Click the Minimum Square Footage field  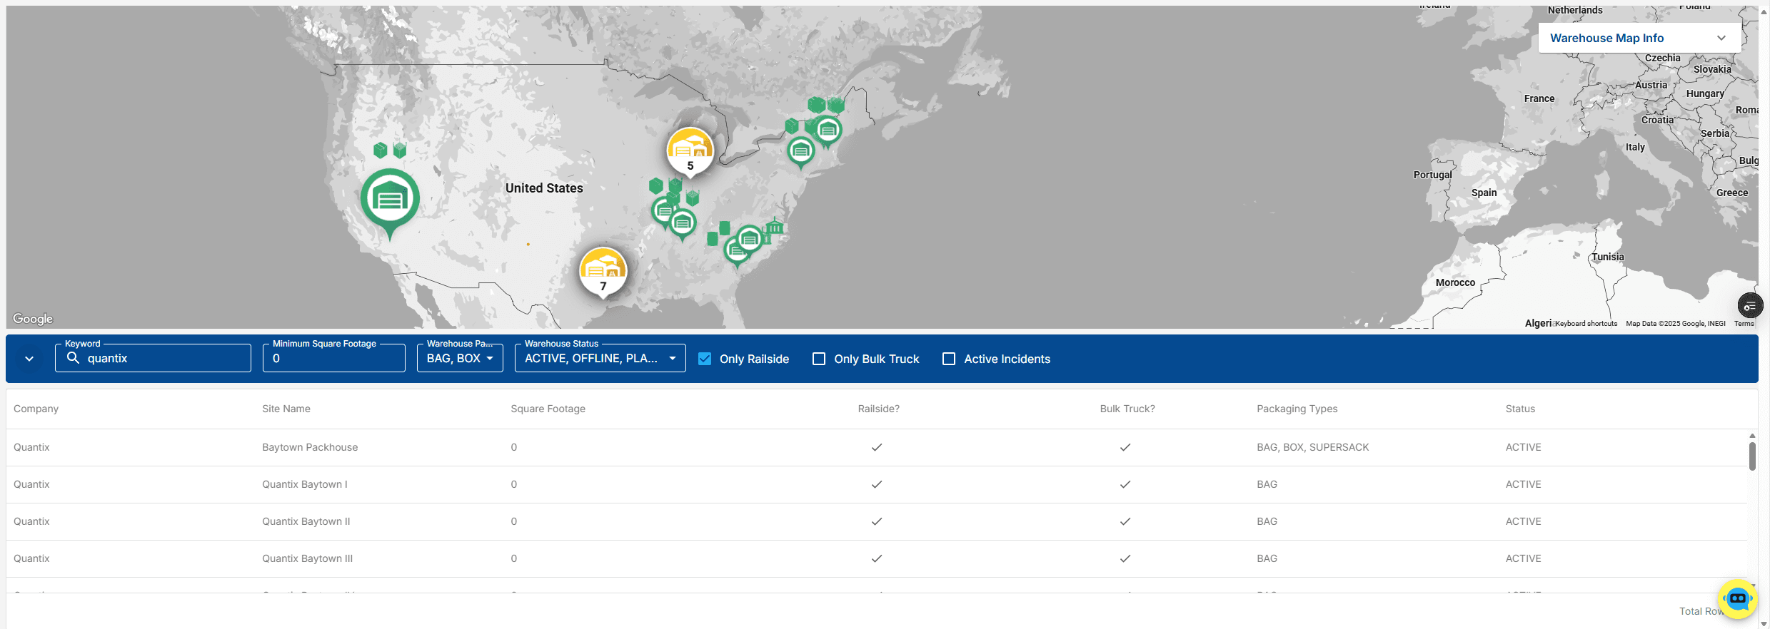[333, 358]
